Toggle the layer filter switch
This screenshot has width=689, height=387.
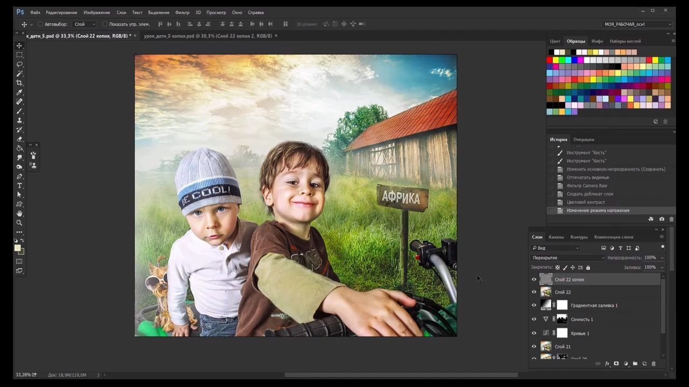coord(663,248)
